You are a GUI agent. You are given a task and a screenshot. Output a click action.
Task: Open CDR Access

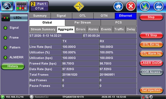pyautogui.click(x=151, y=72)
